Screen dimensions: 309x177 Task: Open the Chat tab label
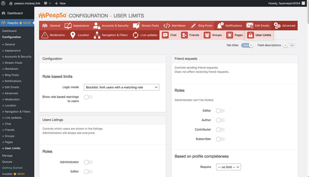[173, 35]
